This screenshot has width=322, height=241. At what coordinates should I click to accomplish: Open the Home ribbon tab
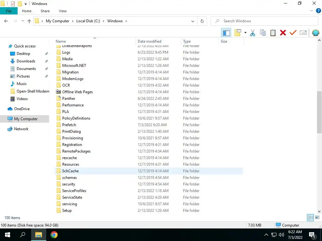point(27,11)
